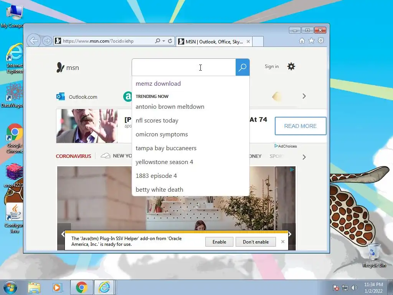Go to previous carousel slide arrow
The image size is (393, 295).
63,234
